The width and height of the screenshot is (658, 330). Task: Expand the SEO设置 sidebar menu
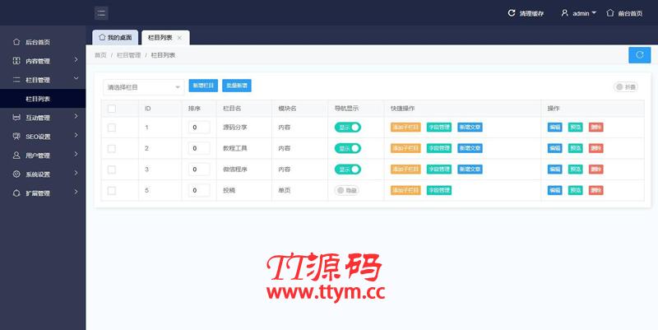point(43,137)
